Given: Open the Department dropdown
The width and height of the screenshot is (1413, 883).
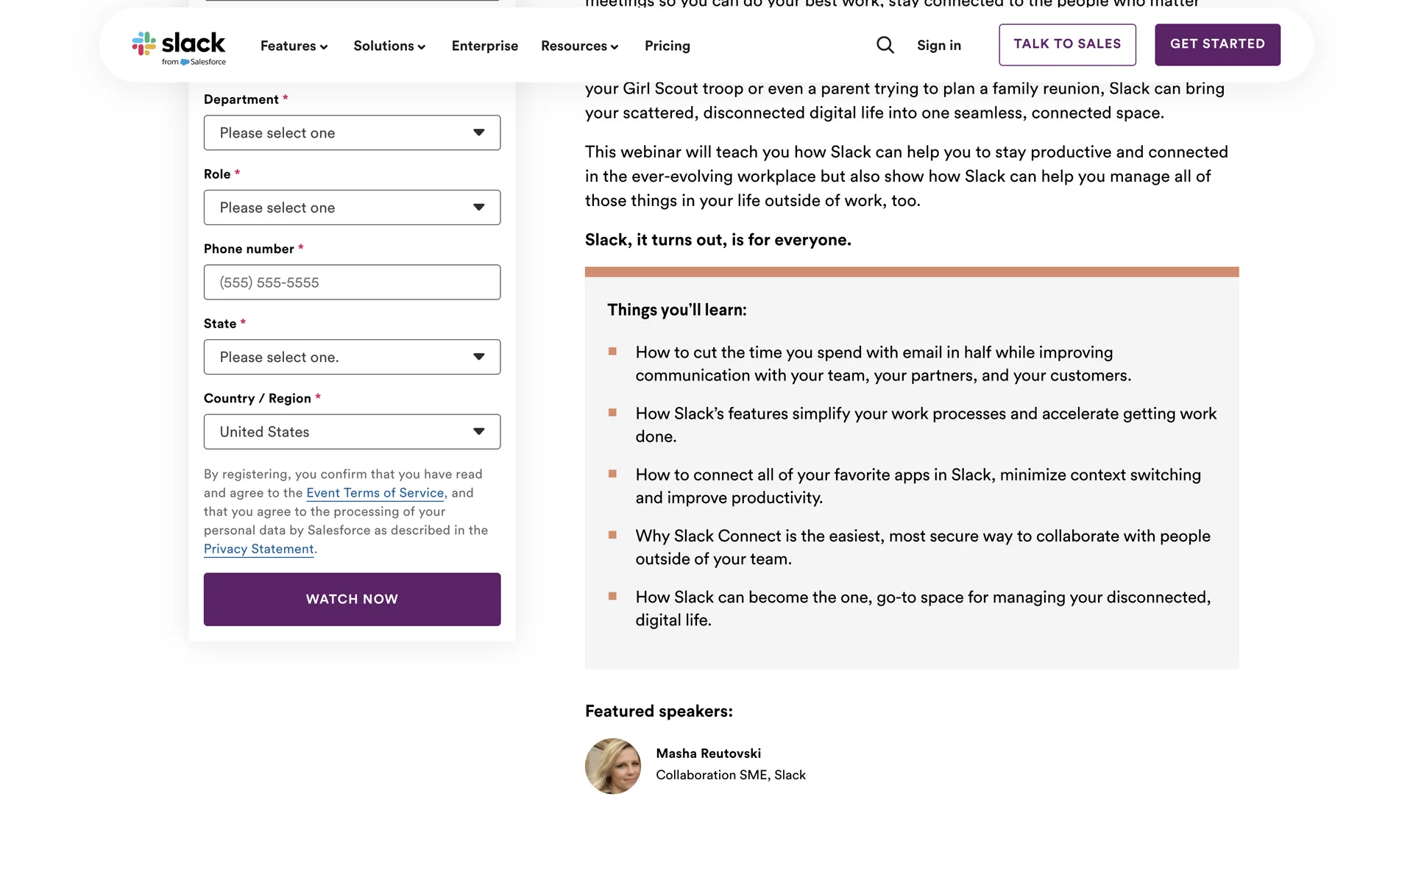Looking at the screenshot, I should coord(352,132).
